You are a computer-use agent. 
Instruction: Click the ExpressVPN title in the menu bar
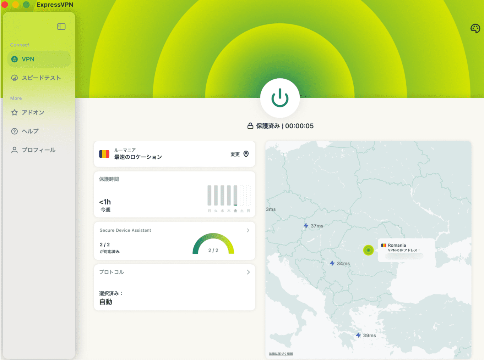pyautogui.click(x=55, y=5)
